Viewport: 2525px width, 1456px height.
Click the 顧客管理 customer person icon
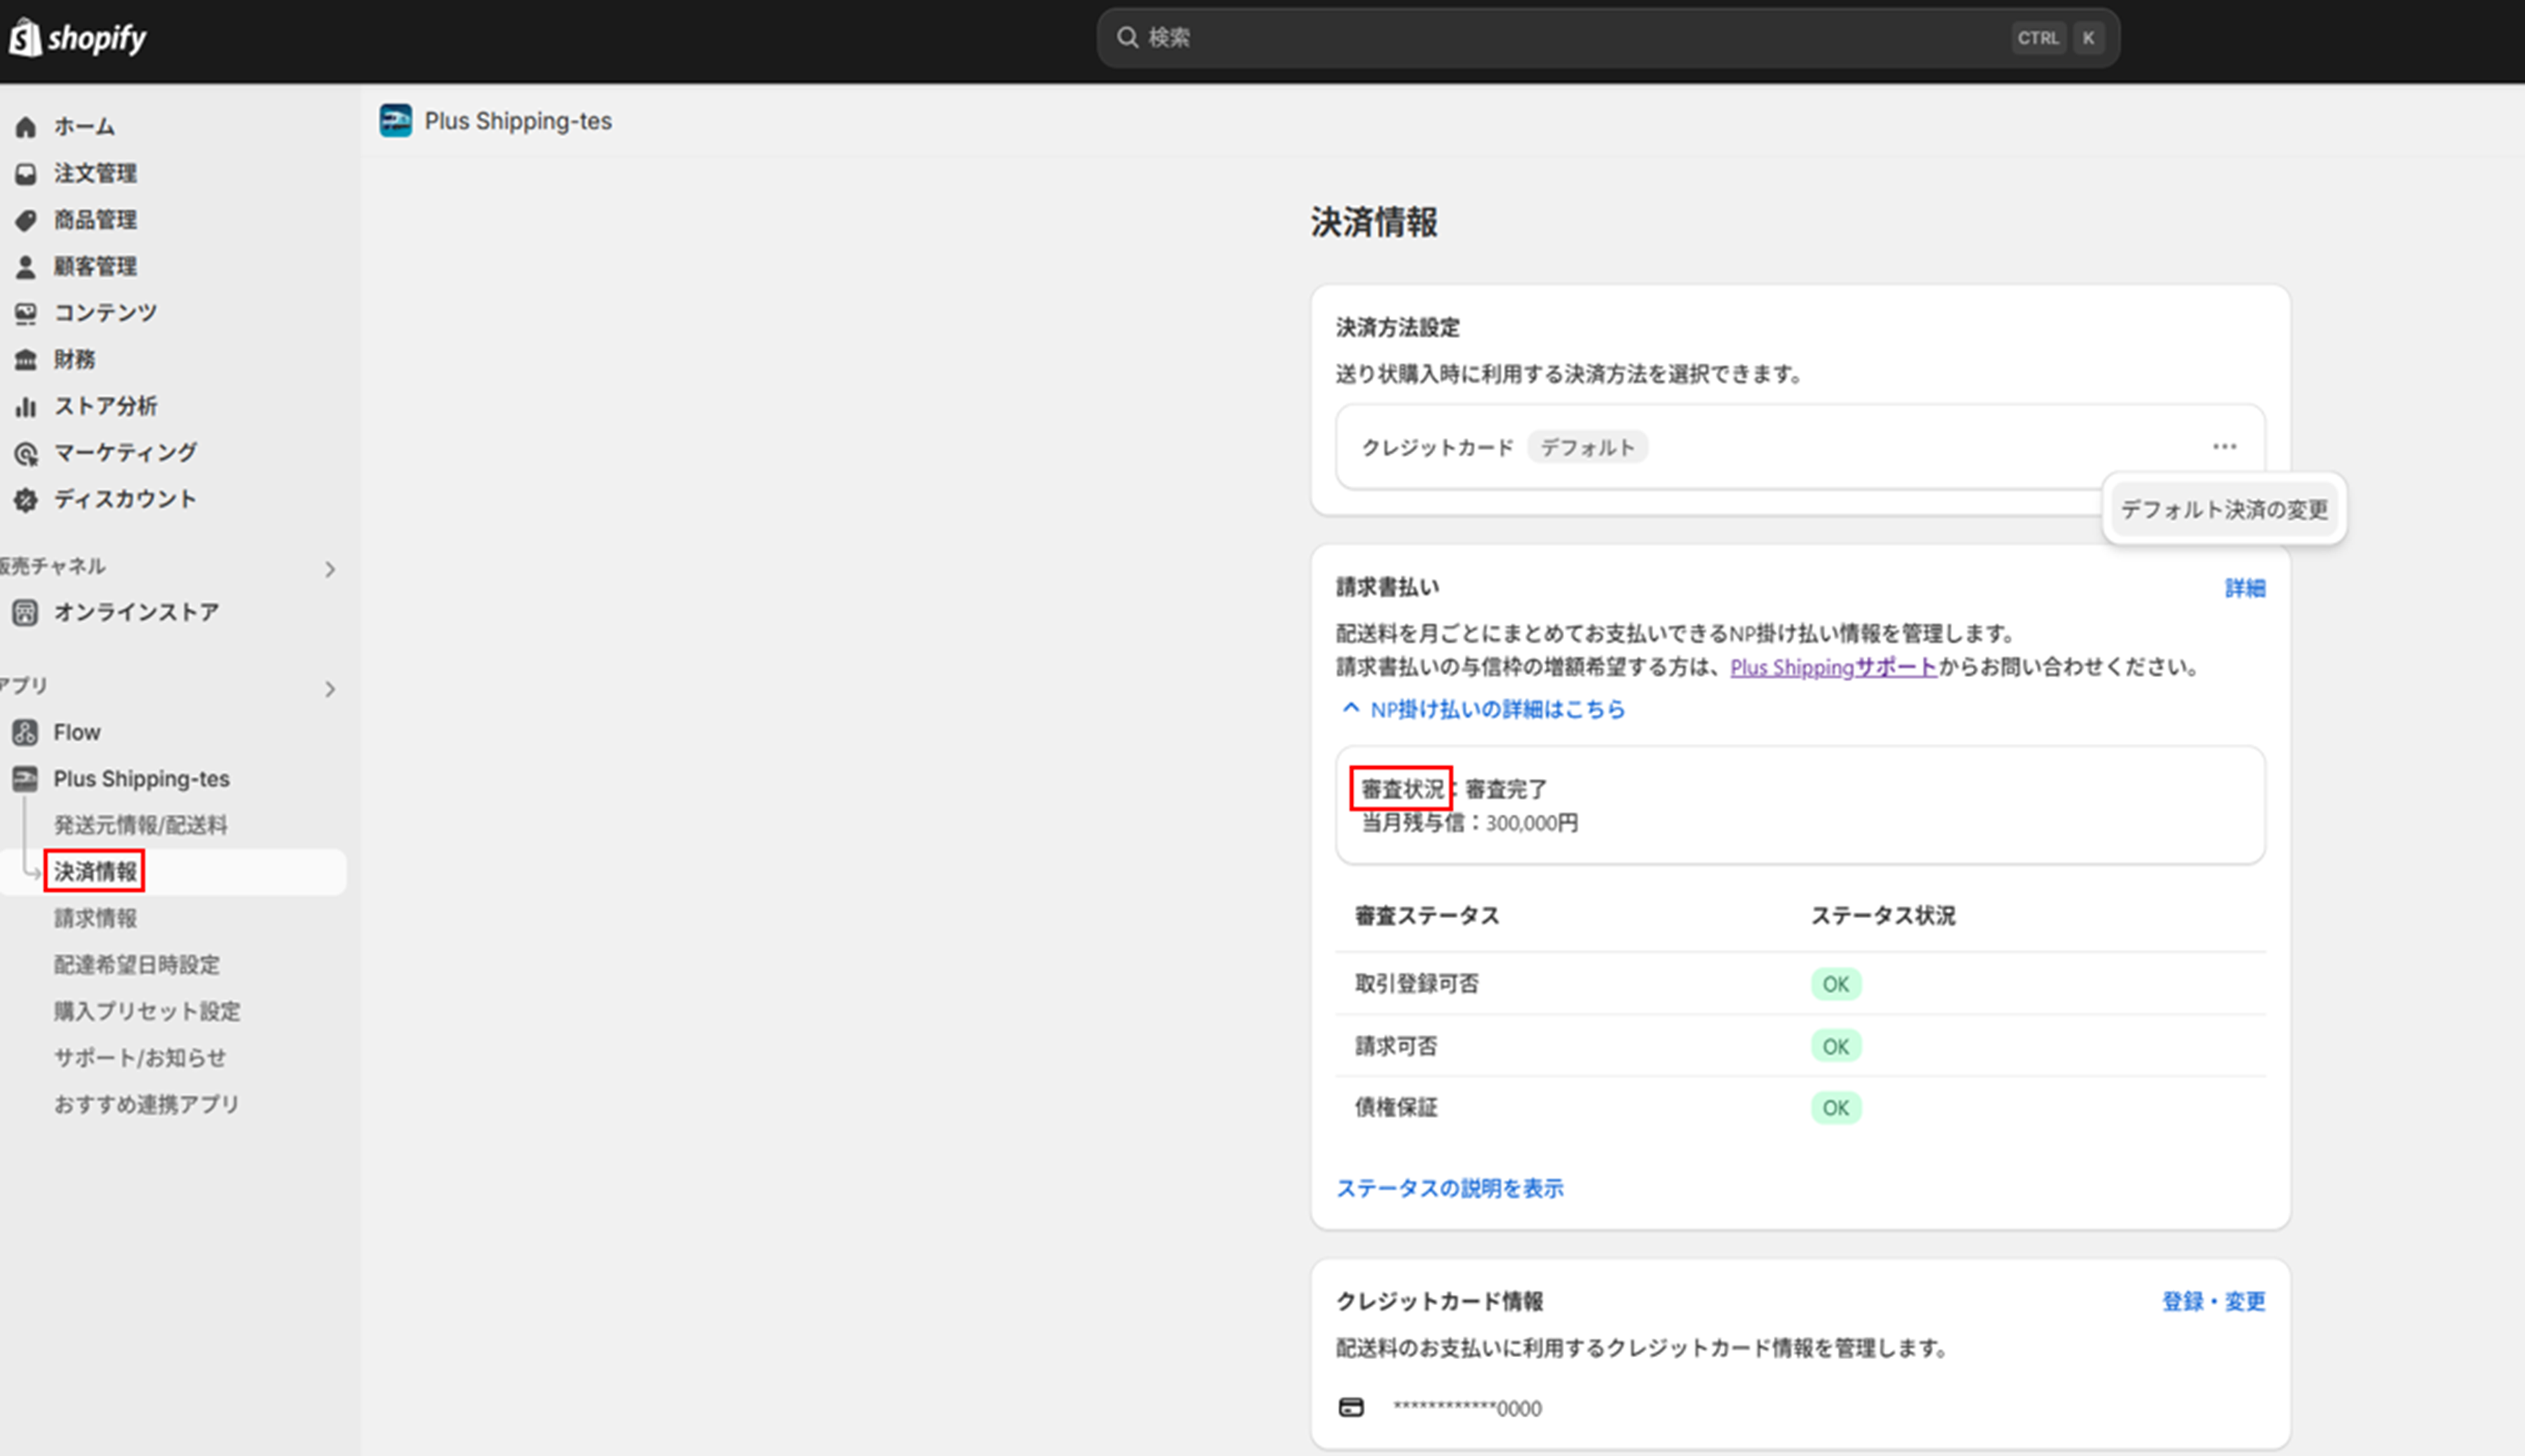coord(26,267)
